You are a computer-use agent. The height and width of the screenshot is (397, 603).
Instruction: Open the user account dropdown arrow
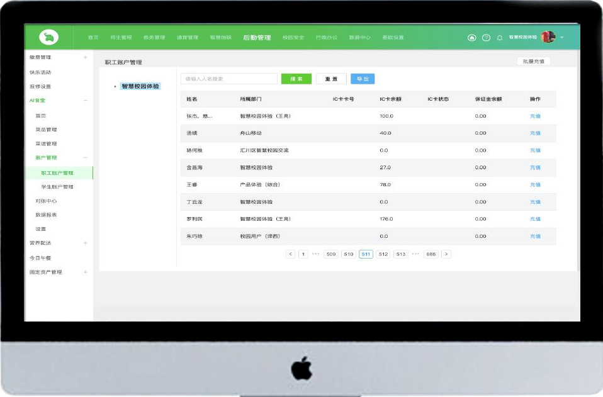coord(562,38)
